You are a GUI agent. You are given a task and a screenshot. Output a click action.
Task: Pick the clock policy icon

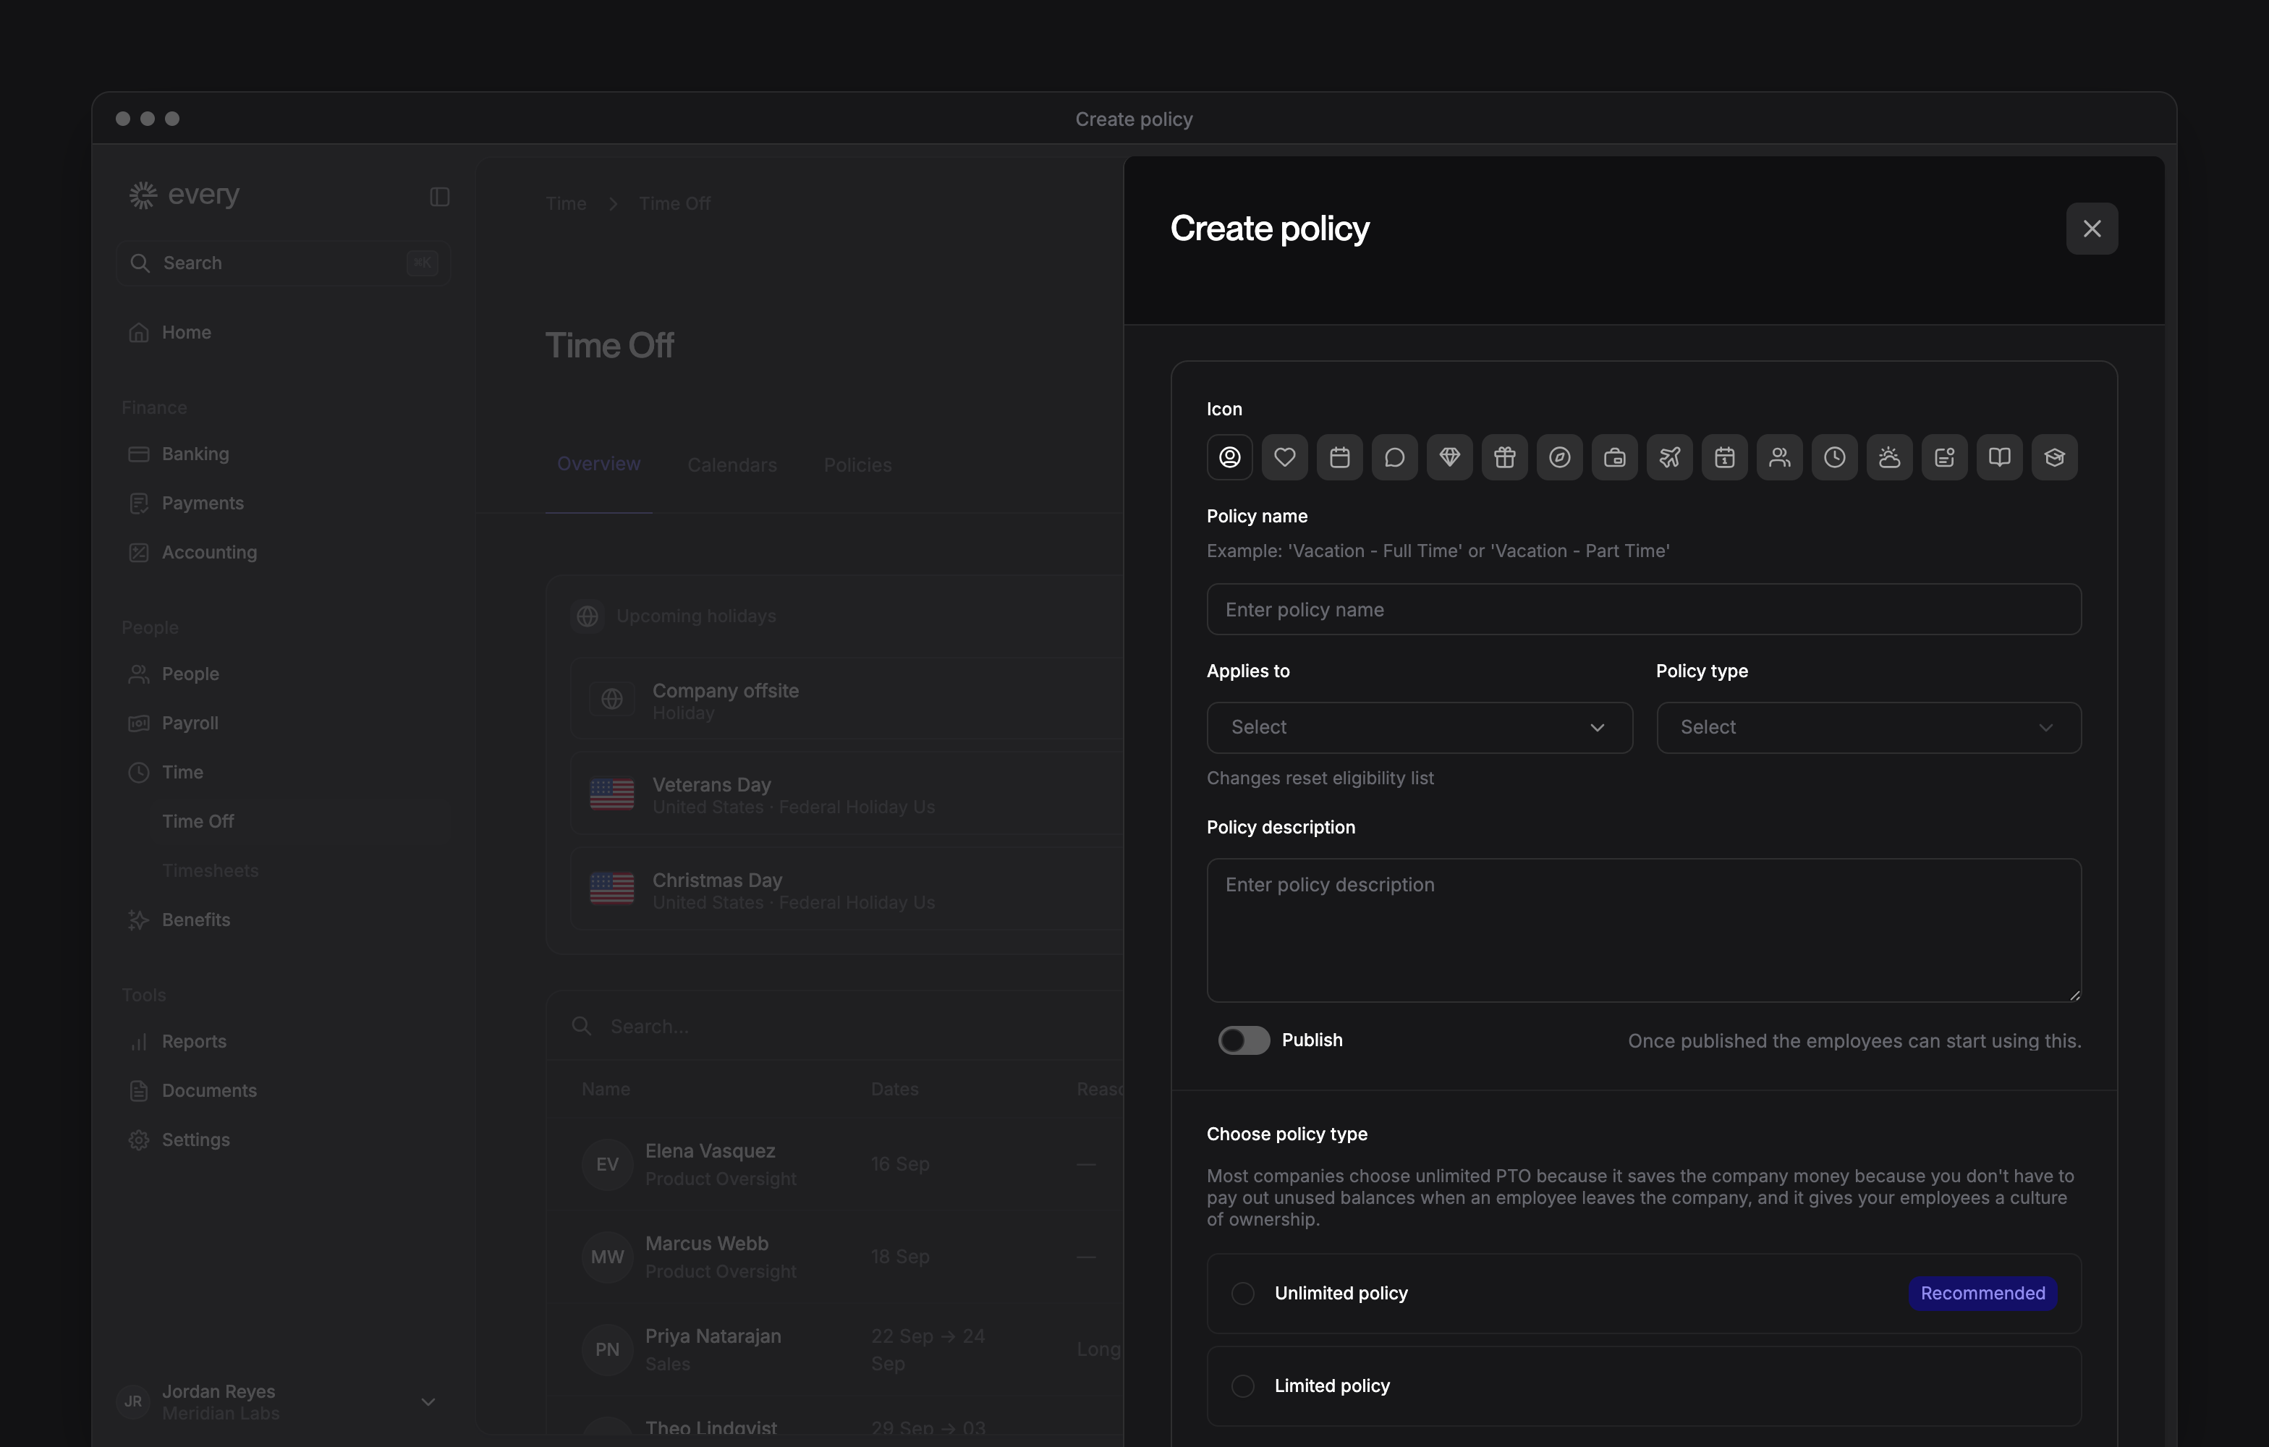coord(1835,457)
